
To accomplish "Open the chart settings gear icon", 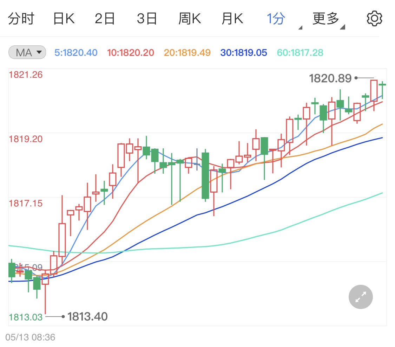I will point(374,18).
